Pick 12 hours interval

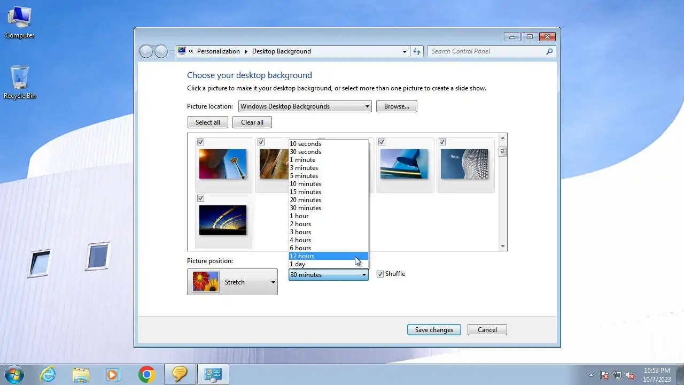tap(328, 256)
